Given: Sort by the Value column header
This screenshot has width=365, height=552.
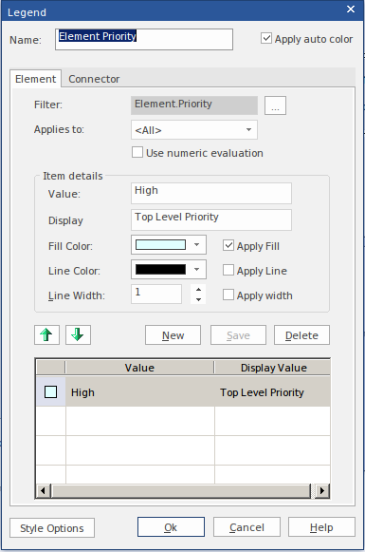Looking at the screenshot, I should click(x=139, y=368).
